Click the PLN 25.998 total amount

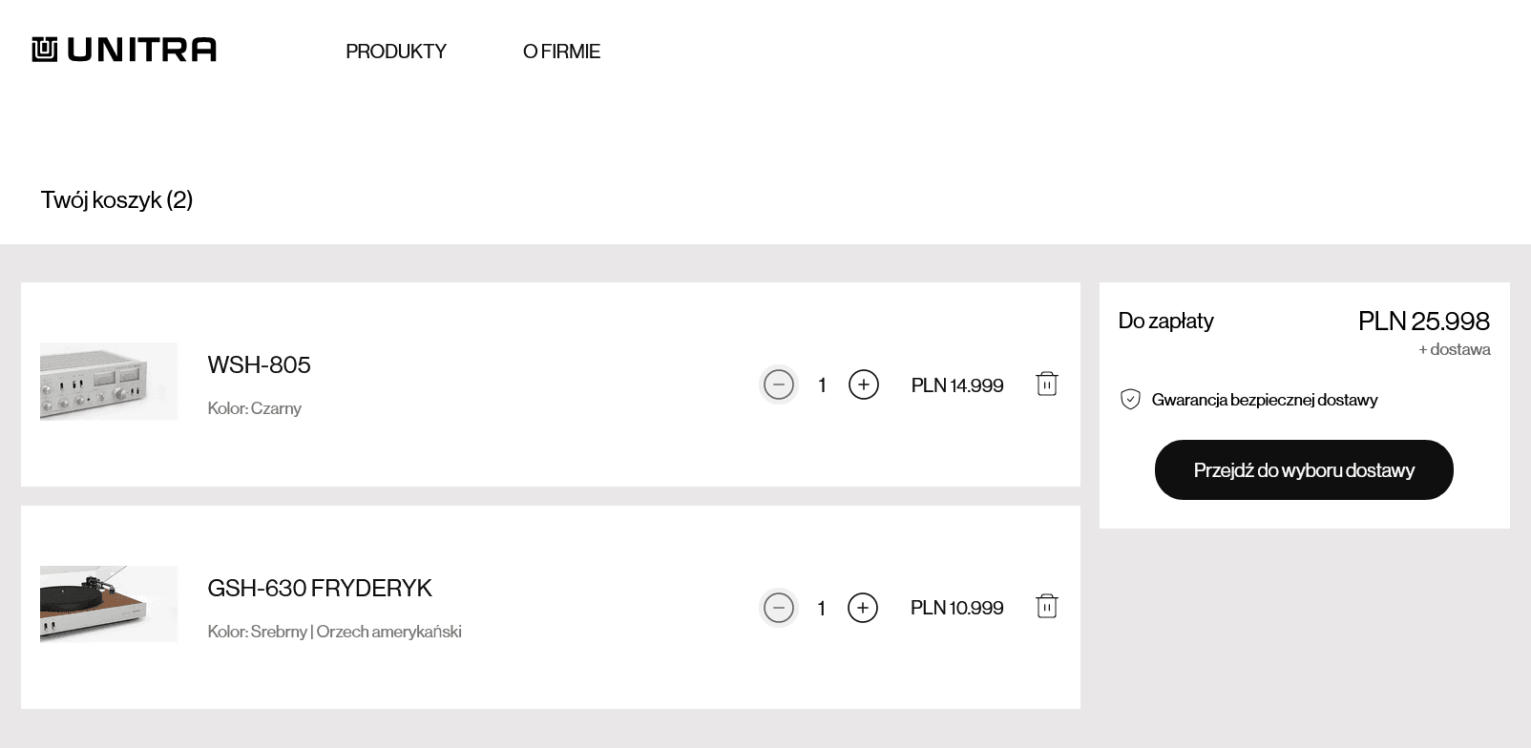click(x=1424, y=321)
